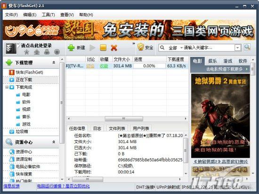The width and height of the screenshot is (259, 194).
Task: Click the task info horizontal scrollbar thumb
Action: tap(88, 179)
